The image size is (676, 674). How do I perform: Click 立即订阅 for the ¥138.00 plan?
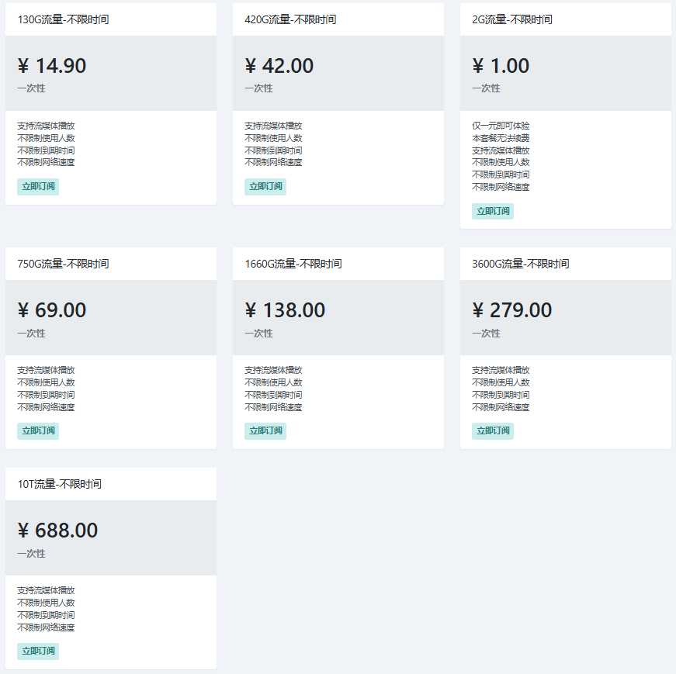point(265,431)
